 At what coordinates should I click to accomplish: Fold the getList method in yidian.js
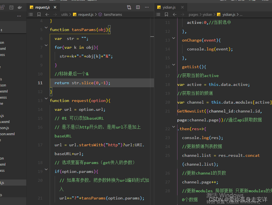tap(174, 65)
